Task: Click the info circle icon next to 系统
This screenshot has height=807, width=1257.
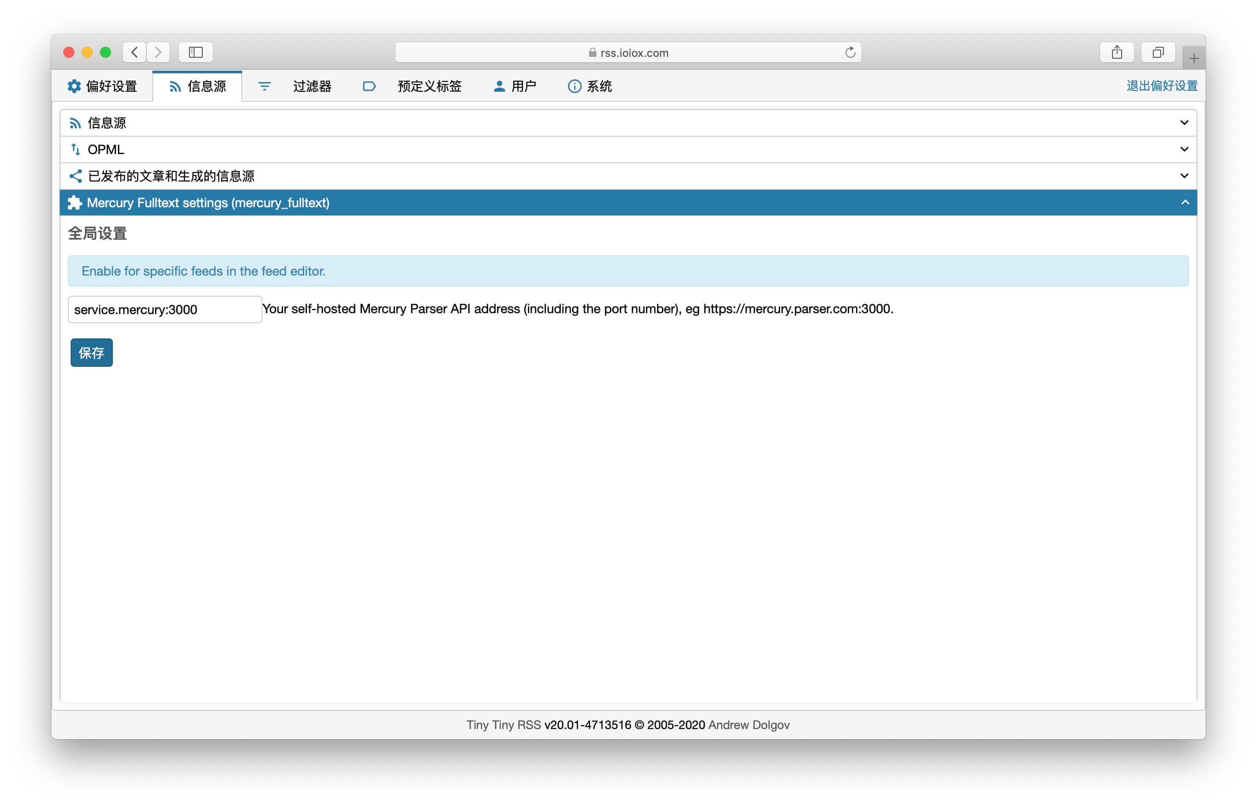Action: [574, 86]
